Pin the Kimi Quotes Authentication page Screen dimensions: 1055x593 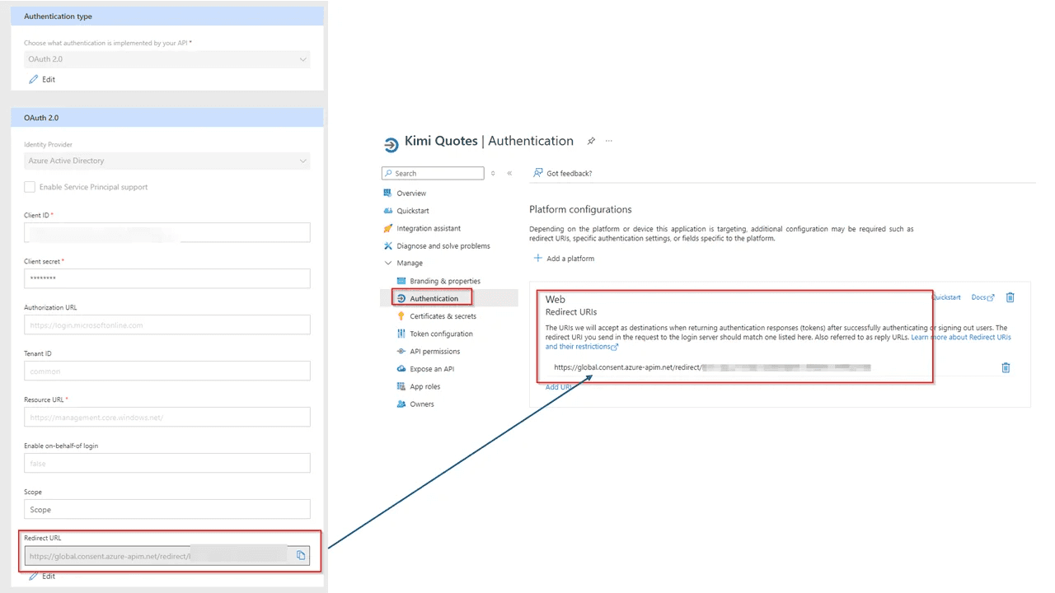[591, 141]
